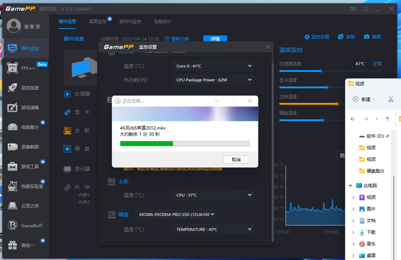The width and height of the screenshot is (401, 260).
Task: Open 云顶之弈 in the sidebar
Action: click(x=26, y=205)
